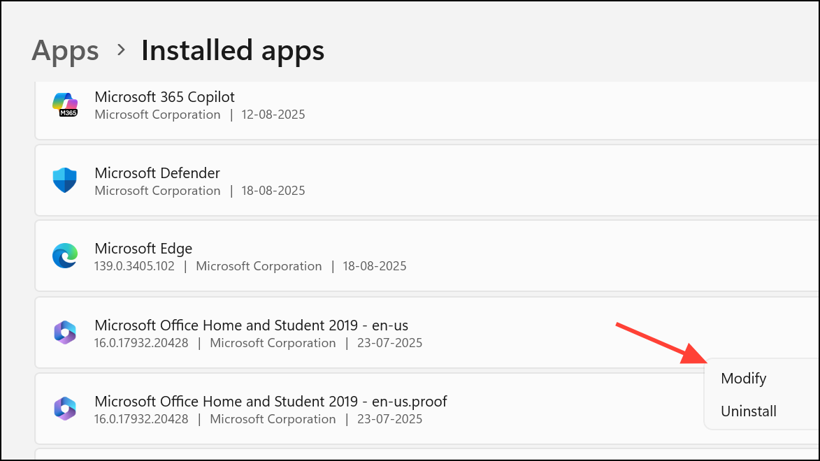Click the Microsoft 365 Copilot install date 12-08-2025
820x461 pixels.
click(273, 115)
